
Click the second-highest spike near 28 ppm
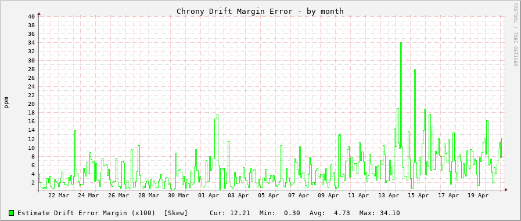click(415, 70)
